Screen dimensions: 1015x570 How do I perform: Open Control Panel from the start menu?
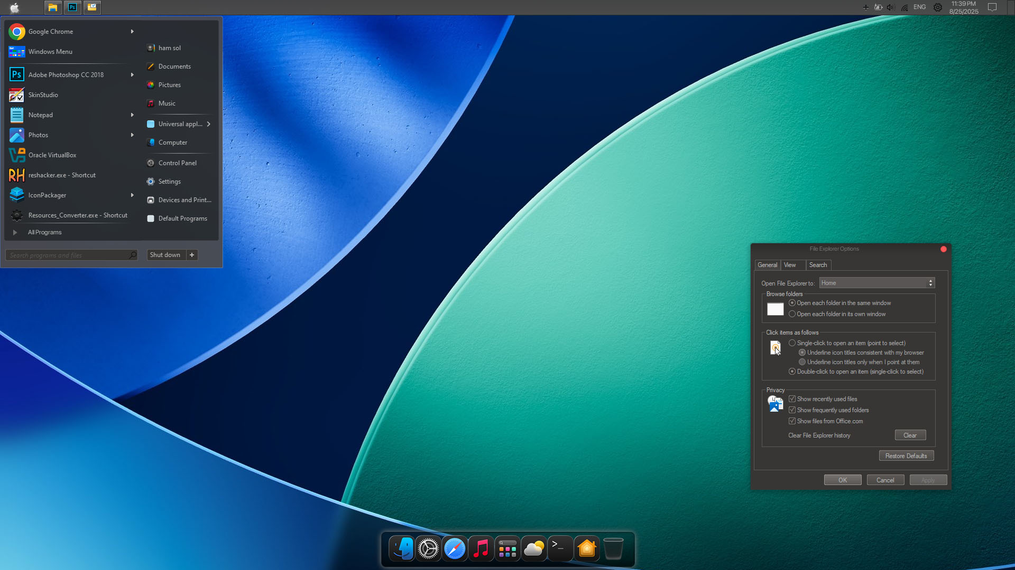(177, 163)
